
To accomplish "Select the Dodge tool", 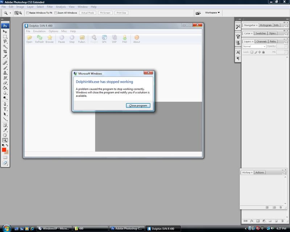I will click(5, 98).
